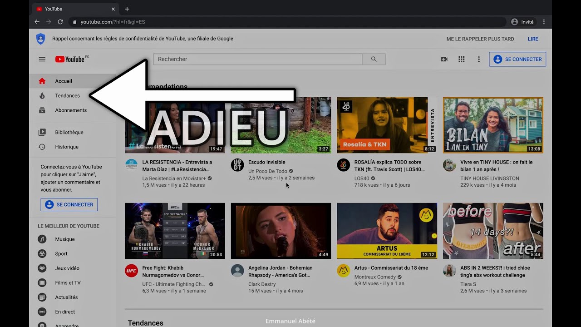The width and height of the screenshot is (581, 327).
Task: Select Historique in the sidebar
Action: 73,147
